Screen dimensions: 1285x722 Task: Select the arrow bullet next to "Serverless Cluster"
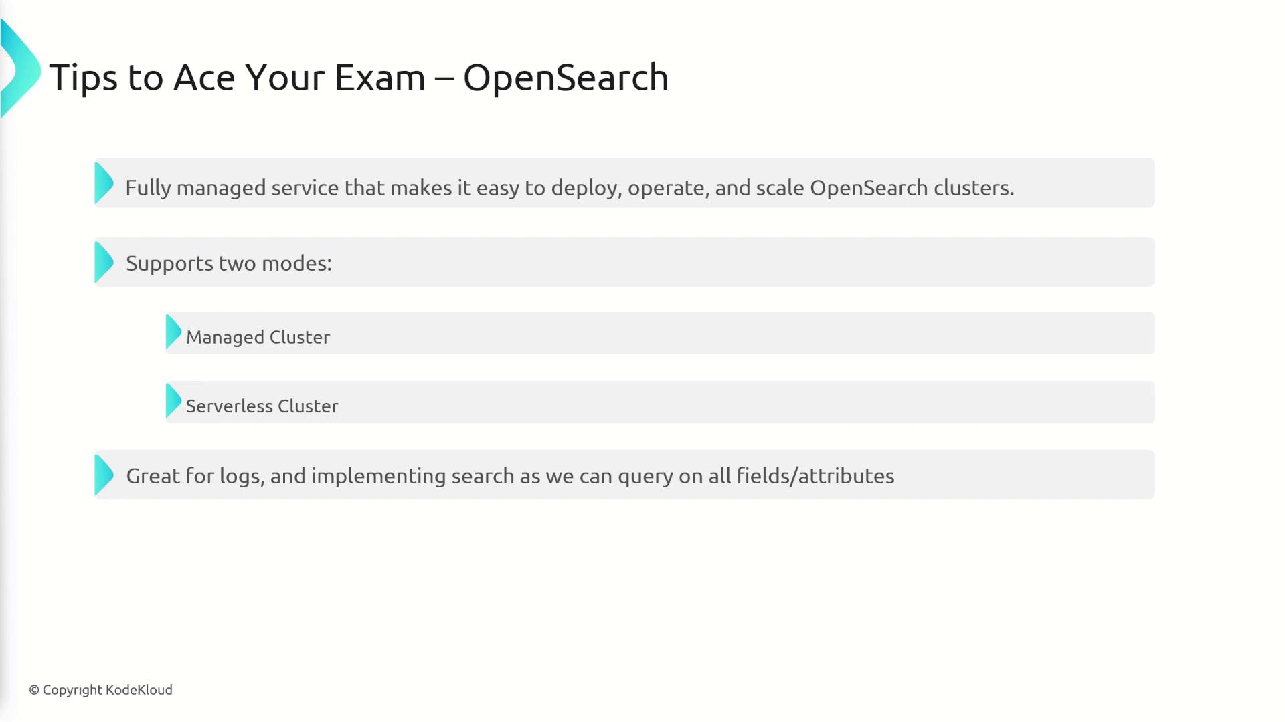[173, 401]
